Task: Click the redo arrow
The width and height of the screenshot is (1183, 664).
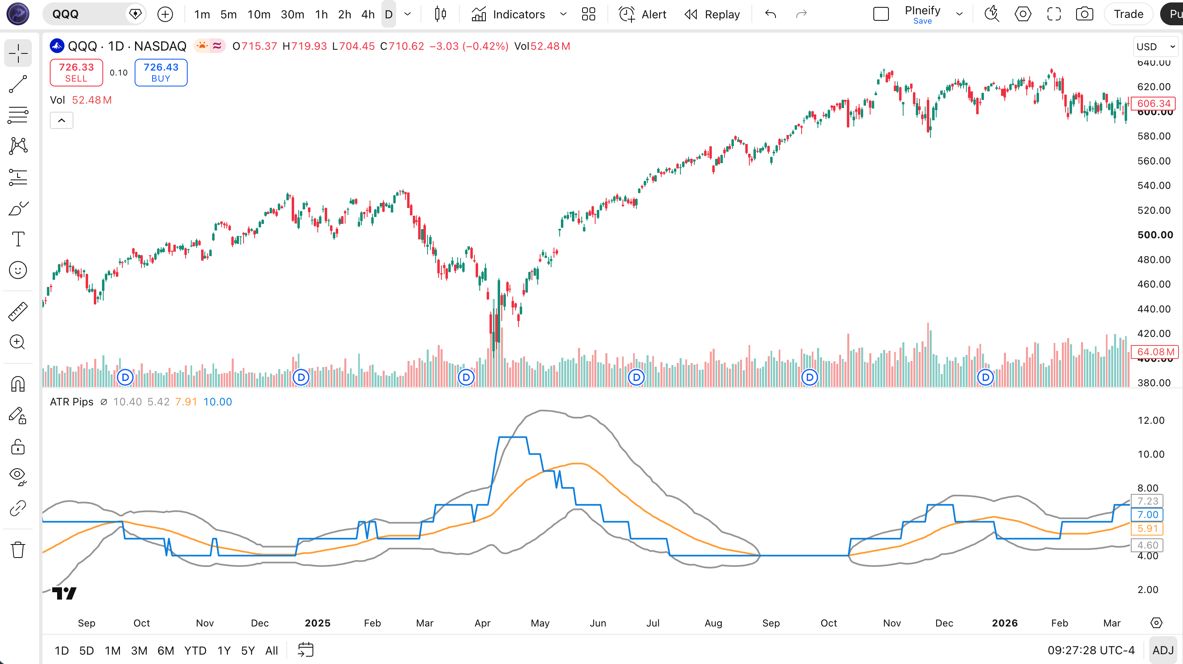Action: [801, 14]
